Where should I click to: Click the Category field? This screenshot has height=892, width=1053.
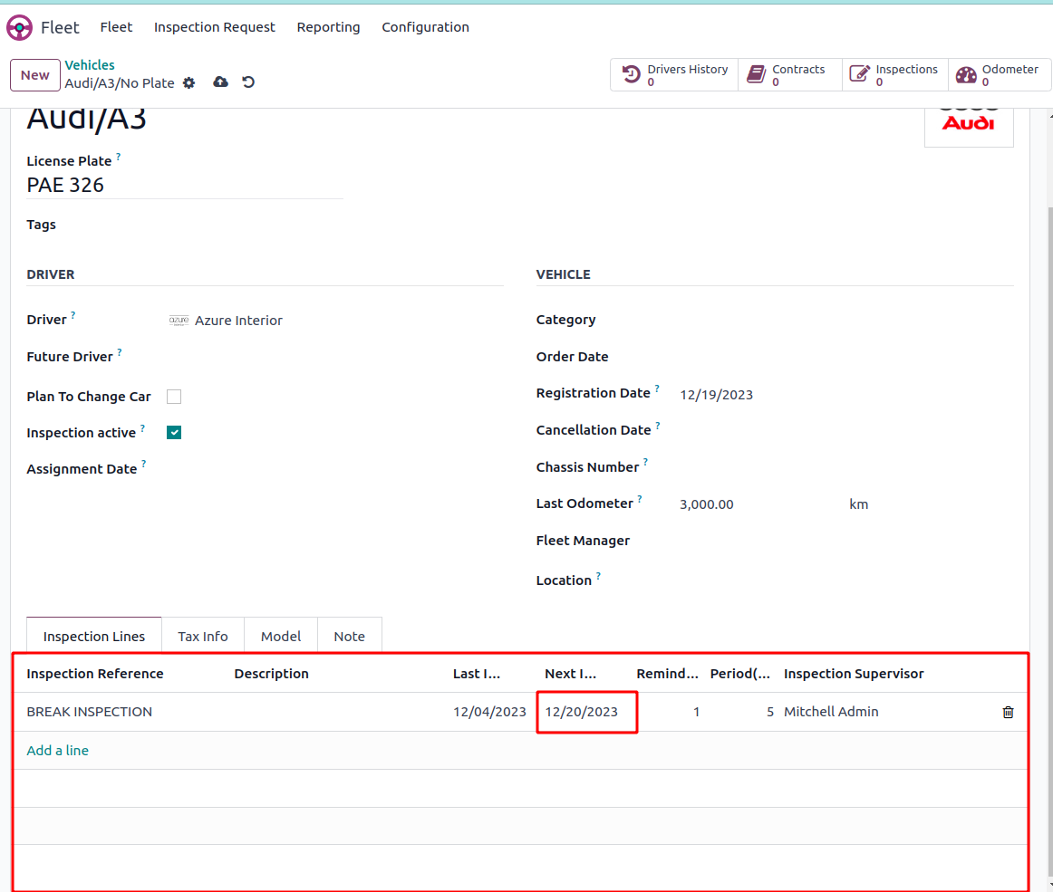[x=845, y=321]
